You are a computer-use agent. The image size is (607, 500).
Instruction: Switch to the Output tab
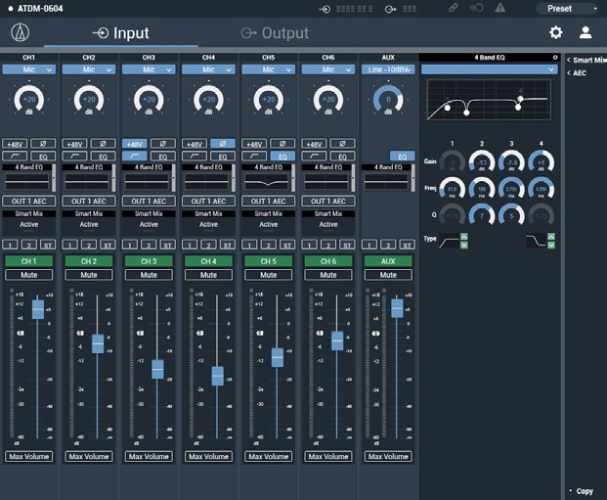275,33
